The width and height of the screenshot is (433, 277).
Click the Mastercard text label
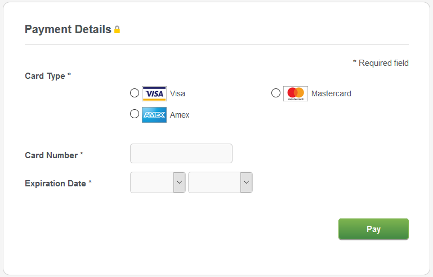(331, 93)
